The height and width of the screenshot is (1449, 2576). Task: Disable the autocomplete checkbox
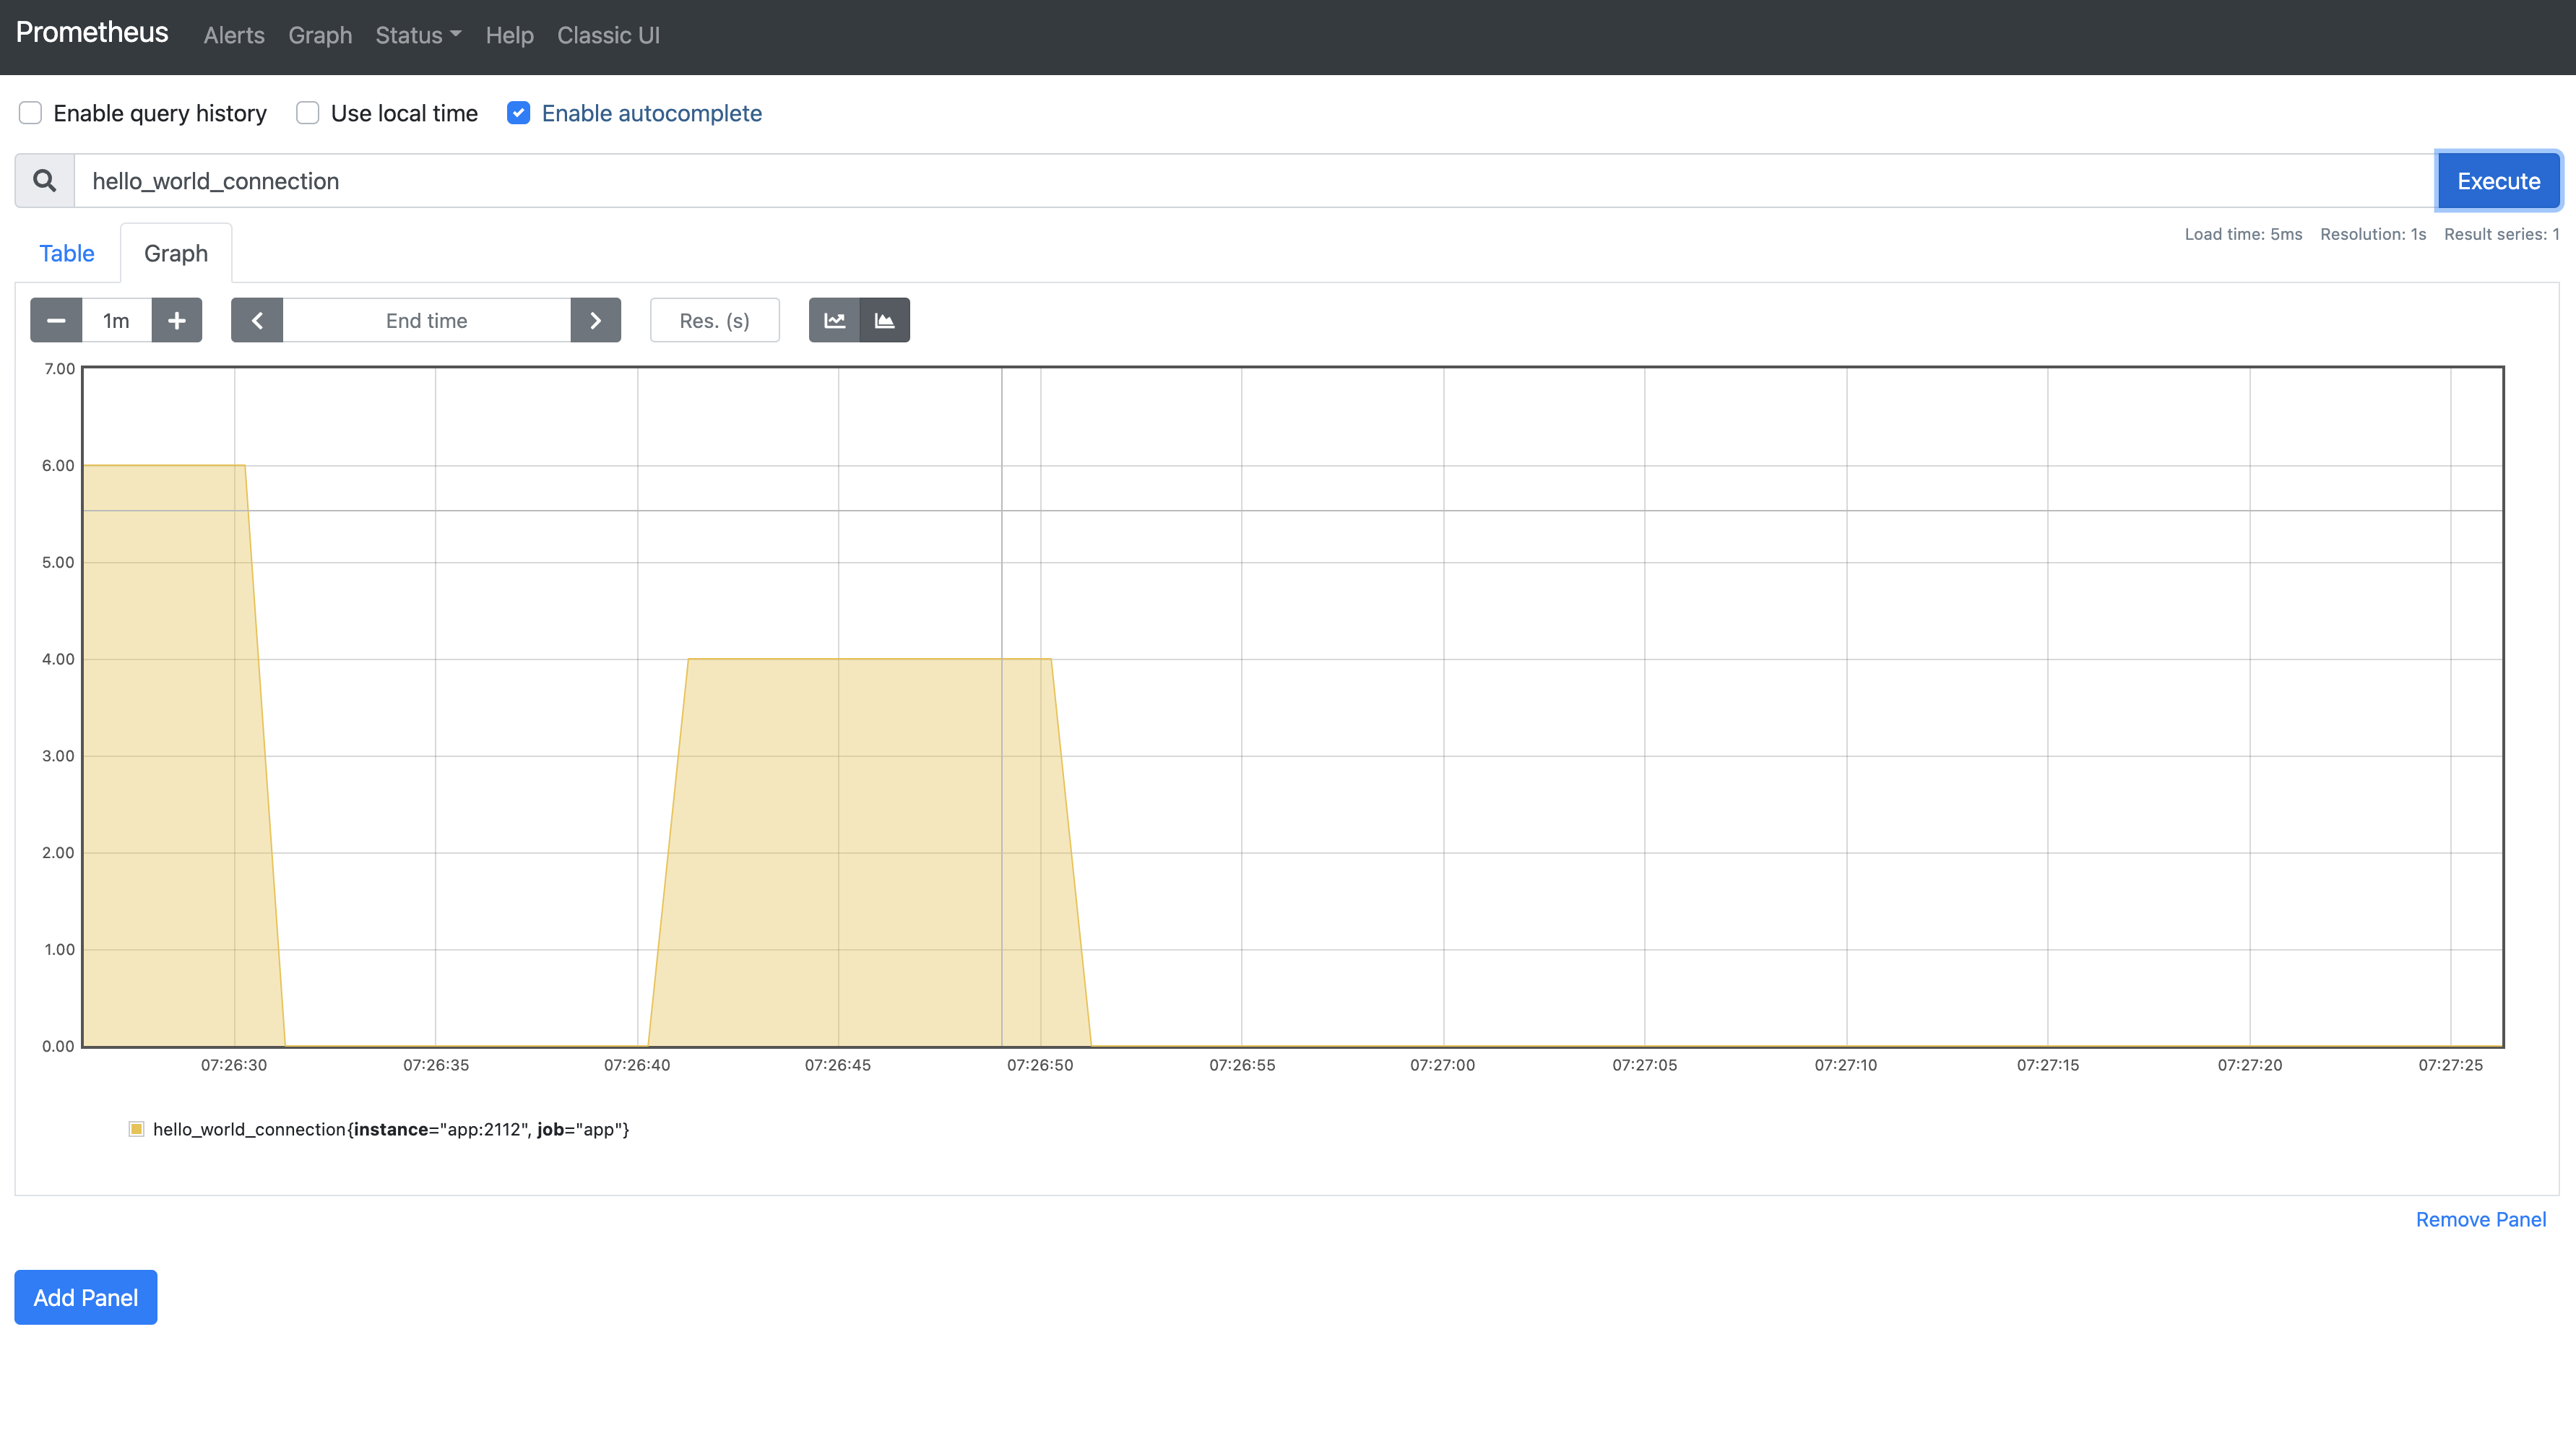tap(518, 113)
